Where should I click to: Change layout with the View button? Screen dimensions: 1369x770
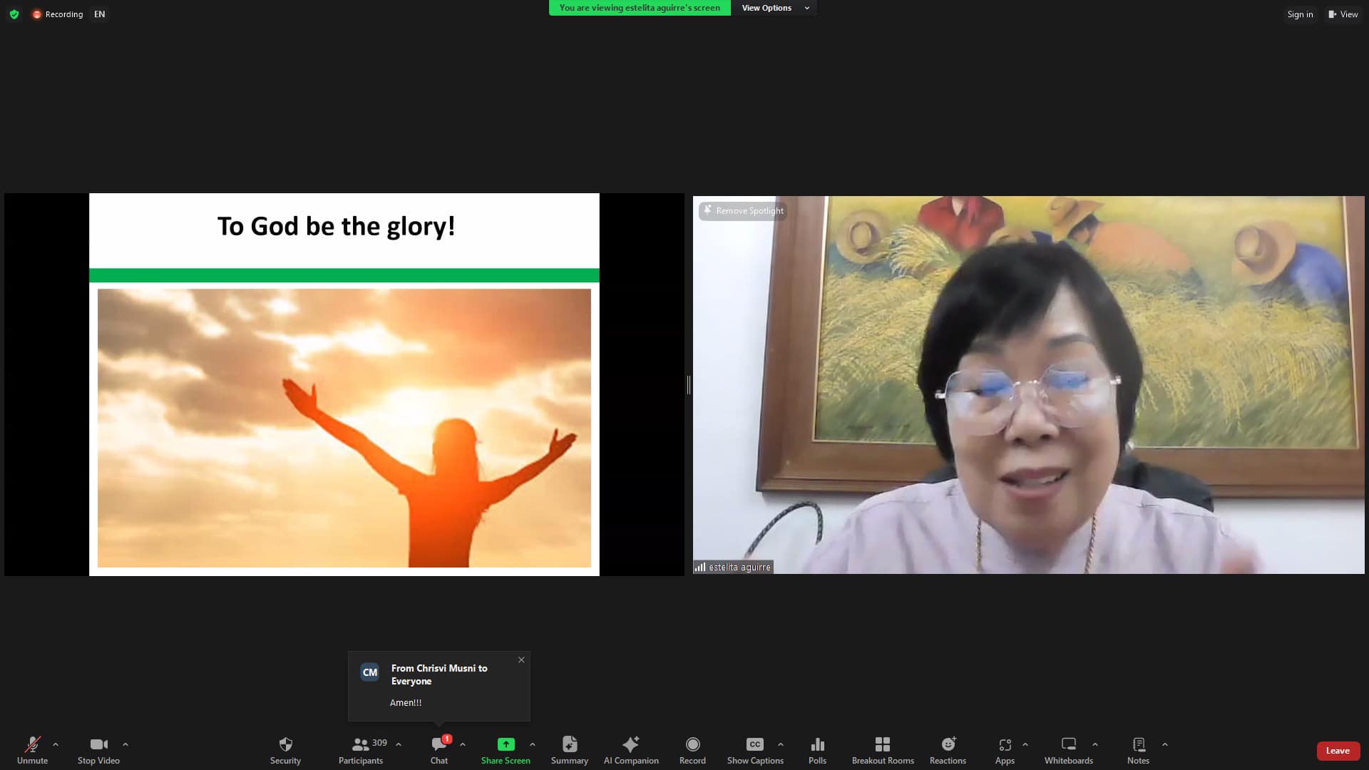(x=1343, y=14)
